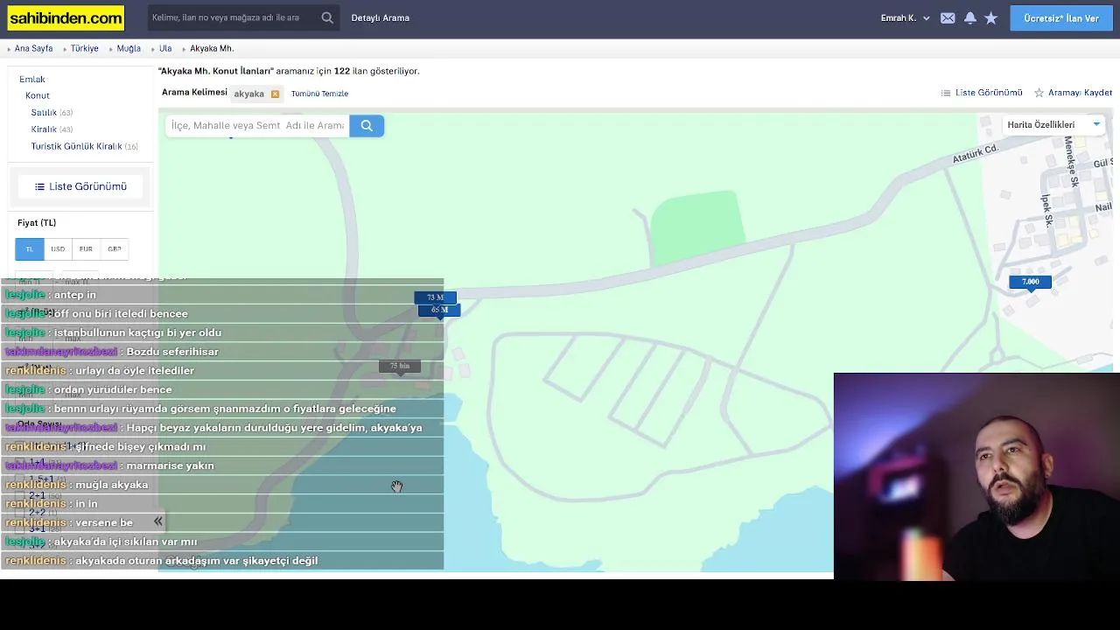1120x630 pixels.
Task: Open the notifications bell icon
Action: [x=969, y=17]
